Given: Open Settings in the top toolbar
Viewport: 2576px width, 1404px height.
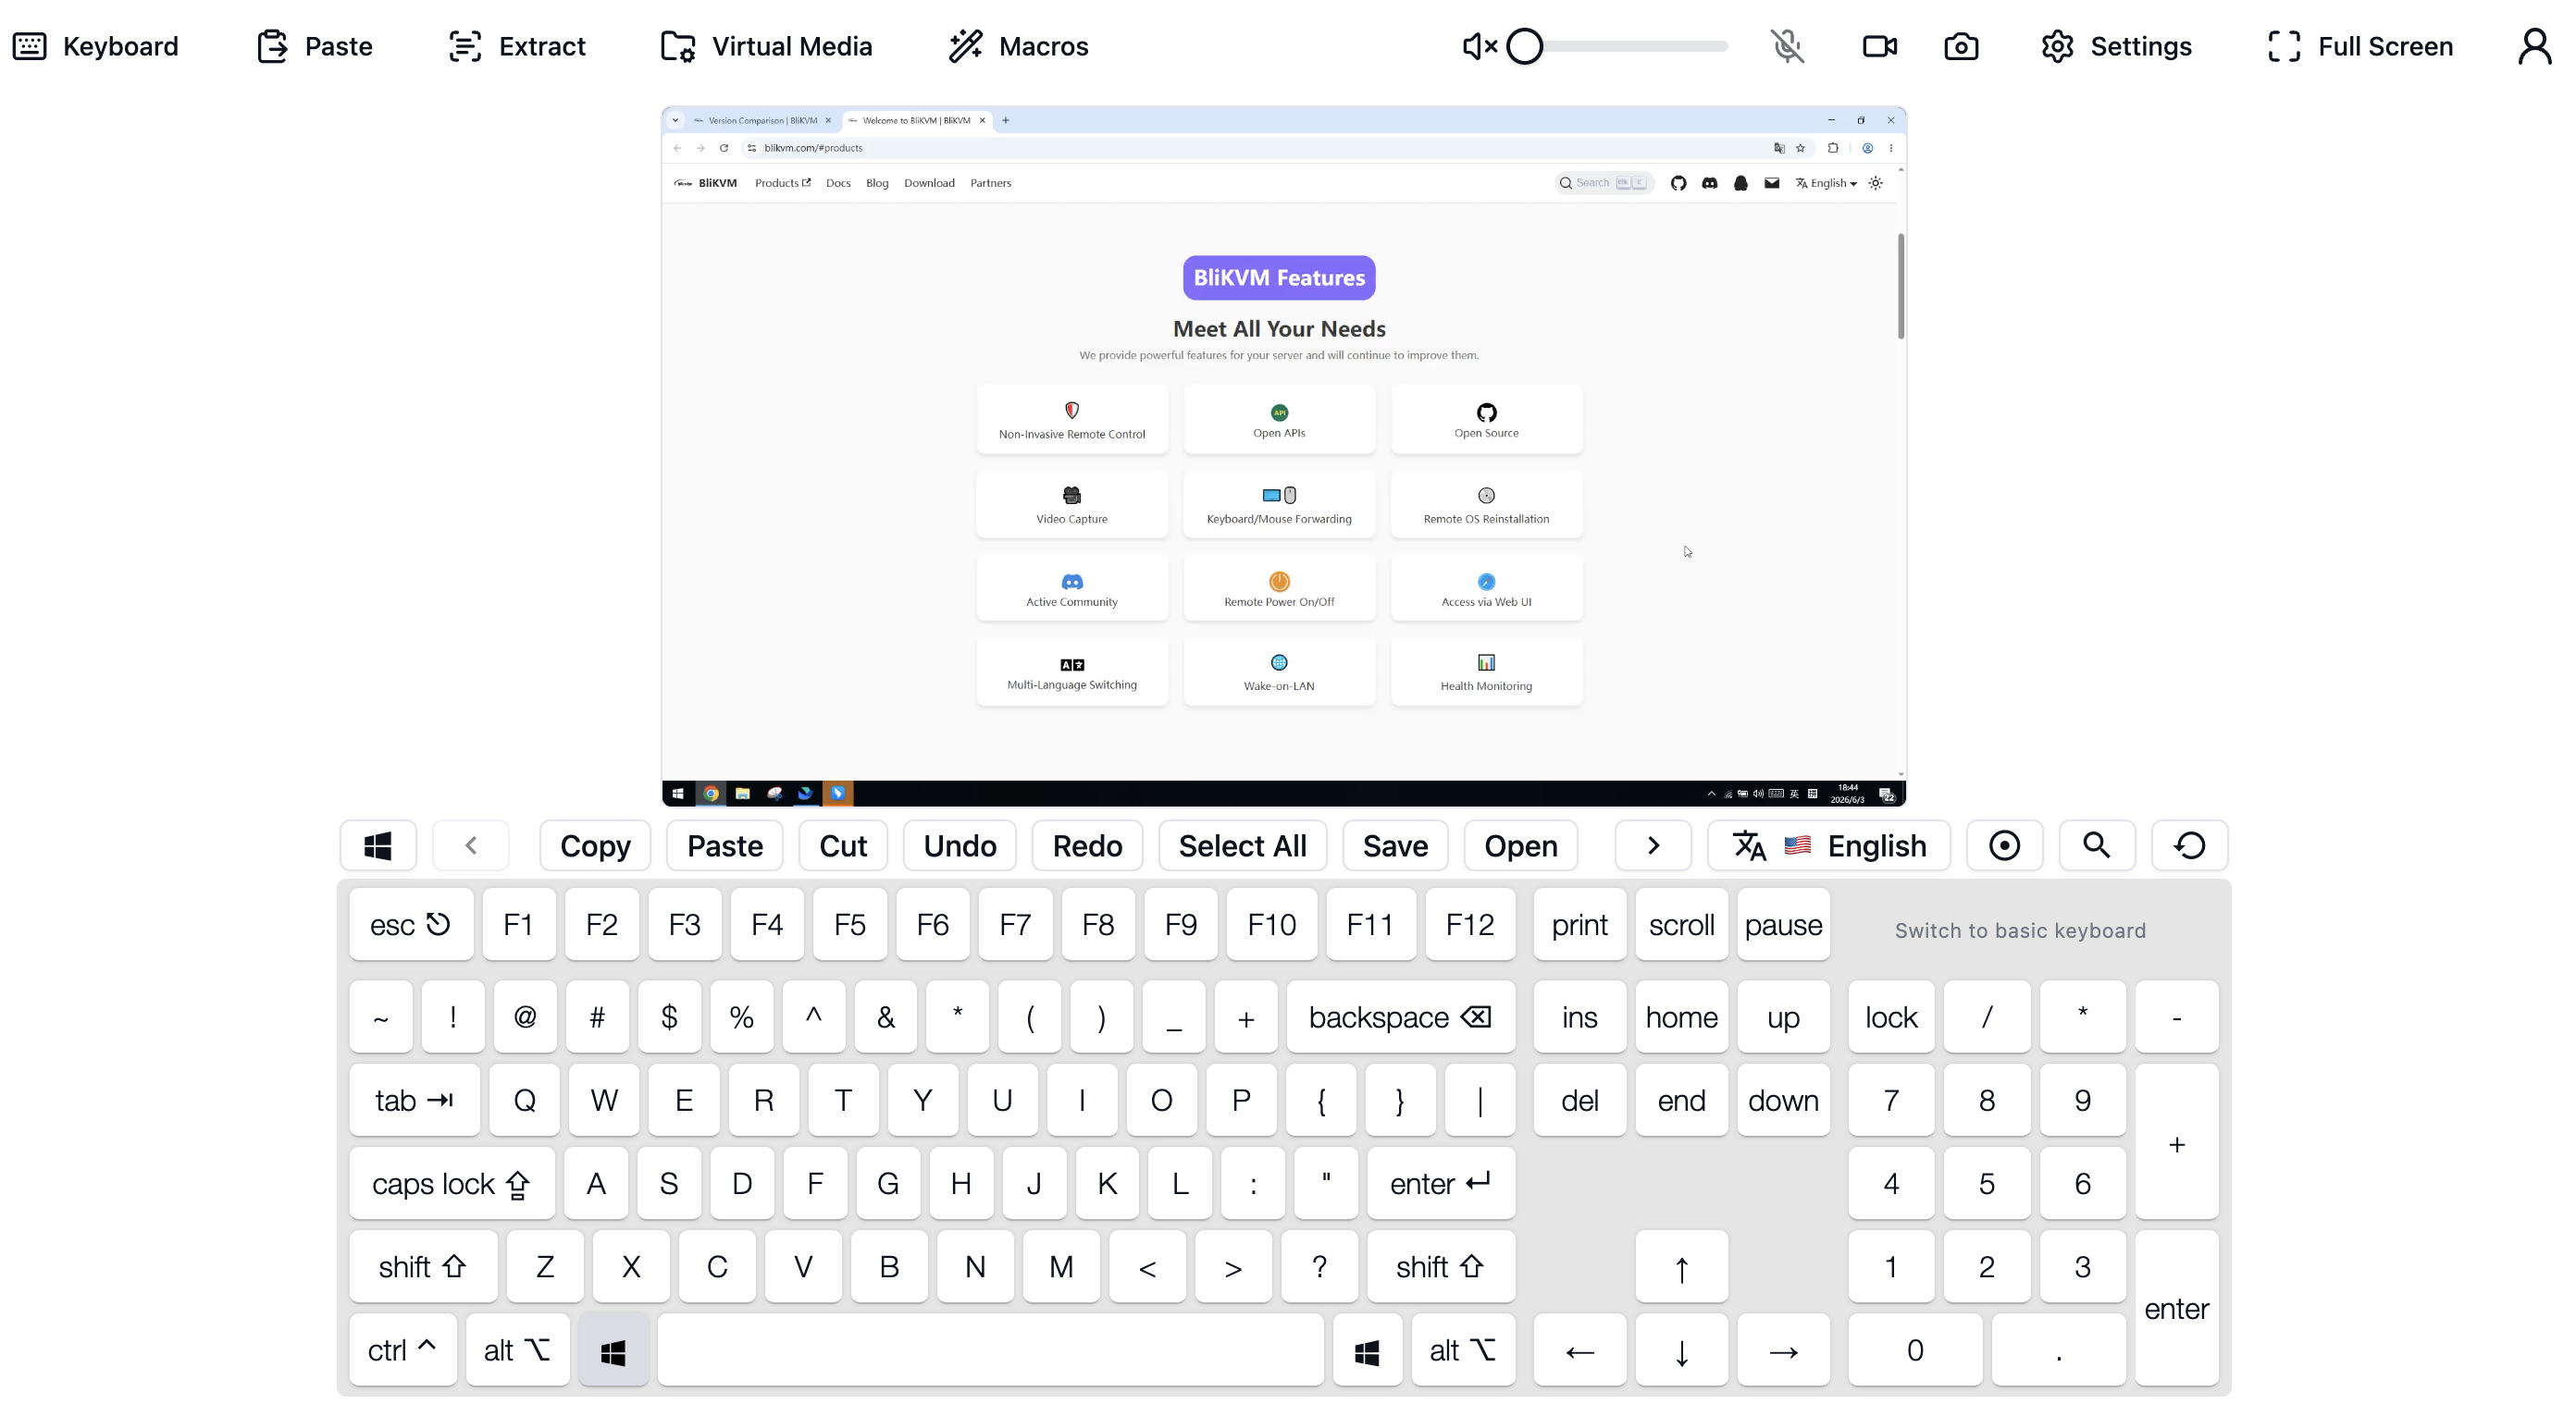Looking at the screenshot, I should [x=2116, y=46].
